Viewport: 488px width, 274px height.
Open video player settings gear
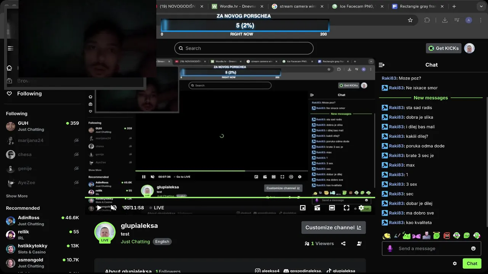pyautogui.click(x=361, y=208)
